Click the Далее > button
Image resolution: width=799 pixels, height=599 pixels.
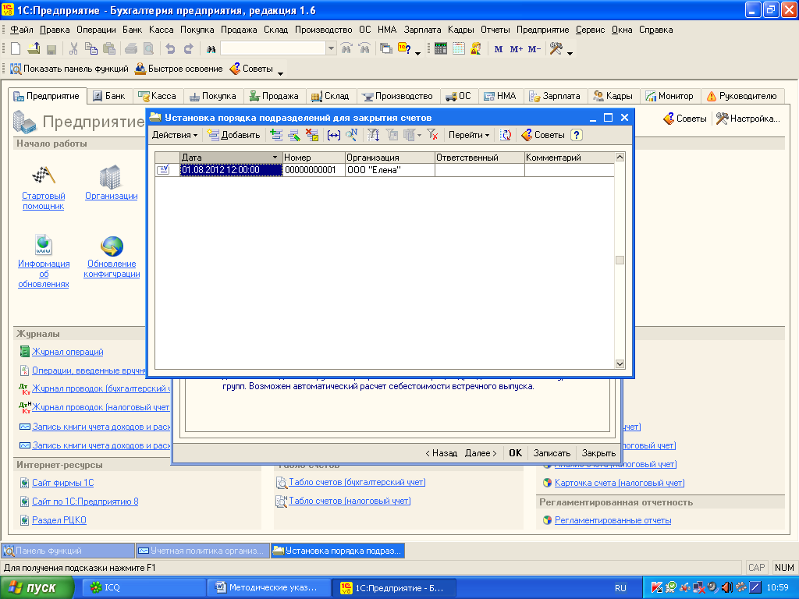coord(481,453)
